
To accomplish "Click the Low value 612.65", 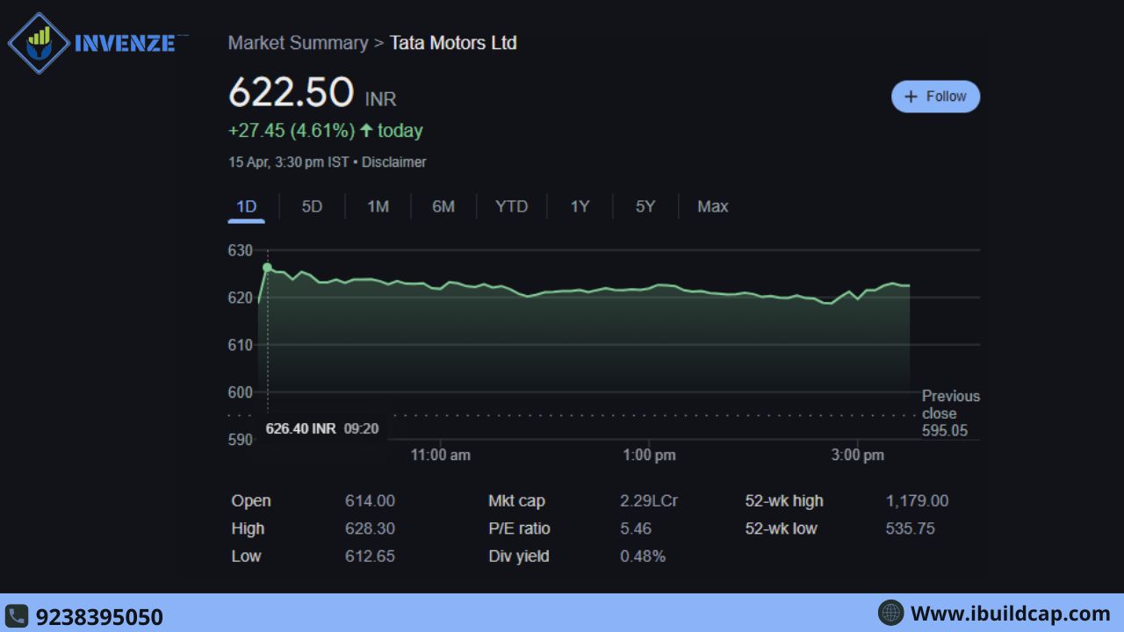I will tap(370, 556).
